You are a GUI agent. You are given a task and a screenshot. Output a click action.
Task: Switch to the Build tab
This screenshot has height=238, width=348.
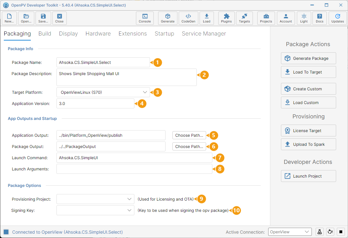(45, 34)
